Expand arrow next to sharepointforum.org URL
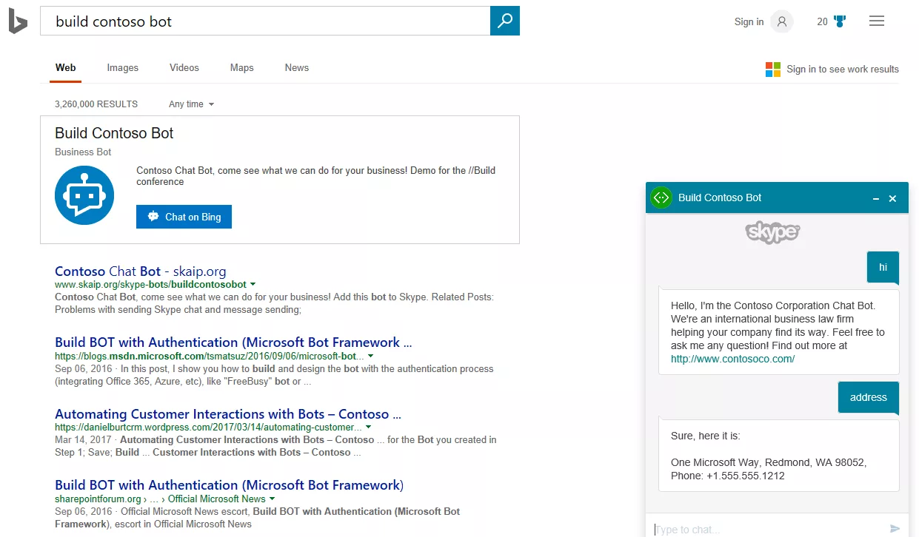 (273, 499)
